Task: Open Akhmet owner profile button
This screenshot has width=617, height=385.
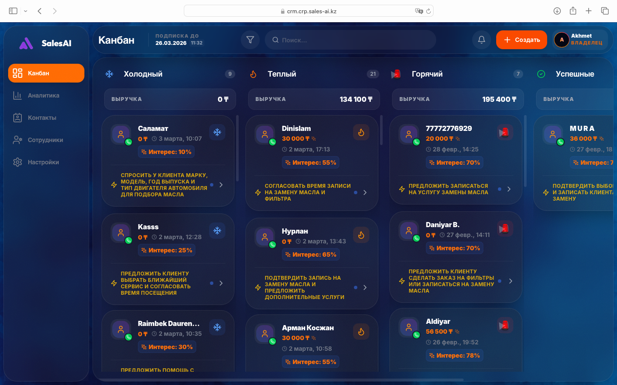Action: pyautogui.click(x=580, y=40)
